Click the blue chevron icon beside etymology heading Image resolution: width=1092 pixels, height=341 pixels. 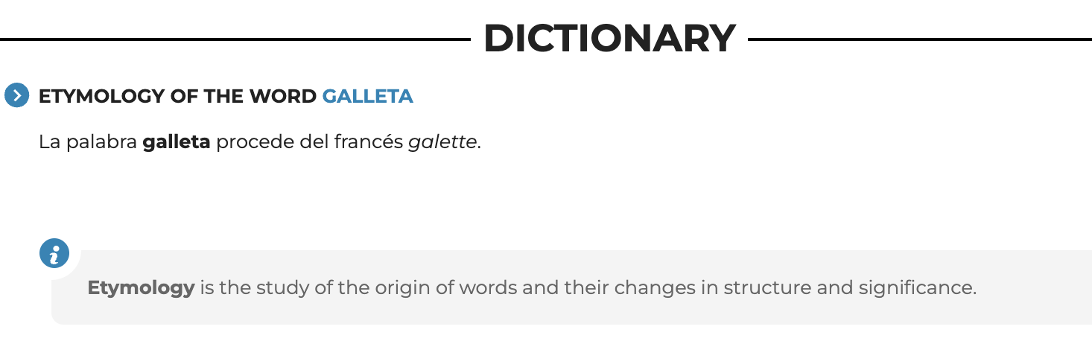point(16,95)
